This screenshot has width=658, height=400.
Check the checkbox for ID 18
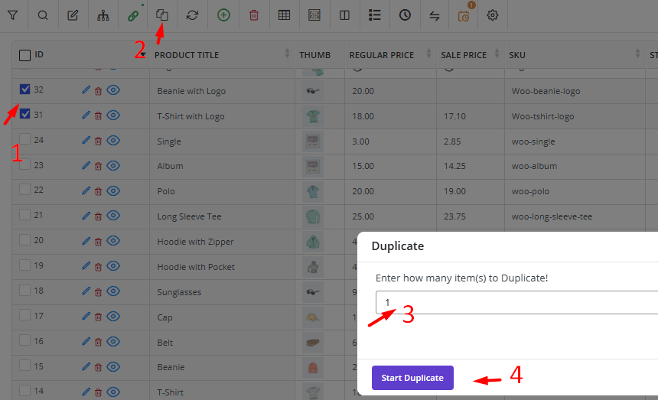pos(24,290)
